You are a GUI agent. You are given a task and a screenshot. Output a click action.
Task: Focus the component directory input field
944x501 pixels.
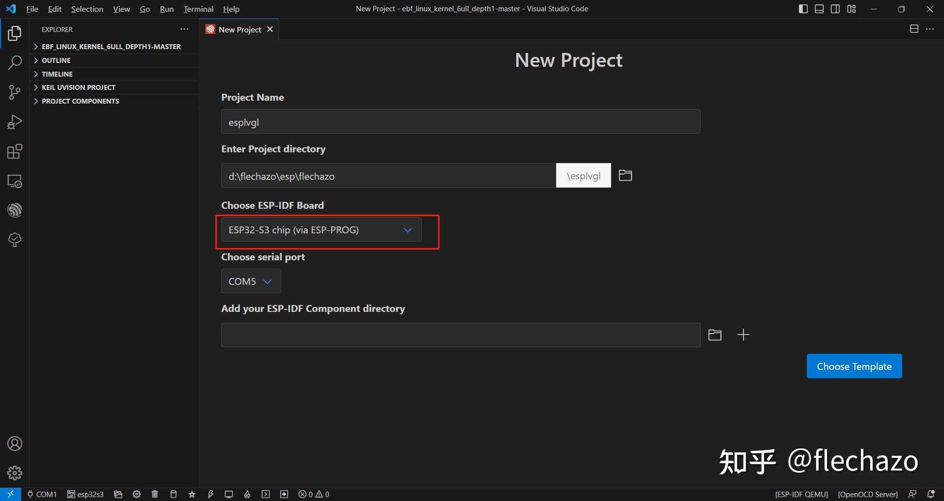click(461, 335)
